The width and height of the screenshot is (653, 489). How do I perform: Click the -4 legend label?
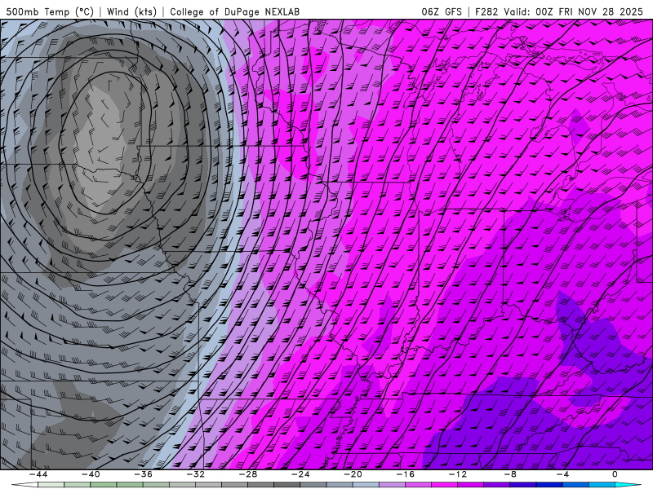click(562, 474)
